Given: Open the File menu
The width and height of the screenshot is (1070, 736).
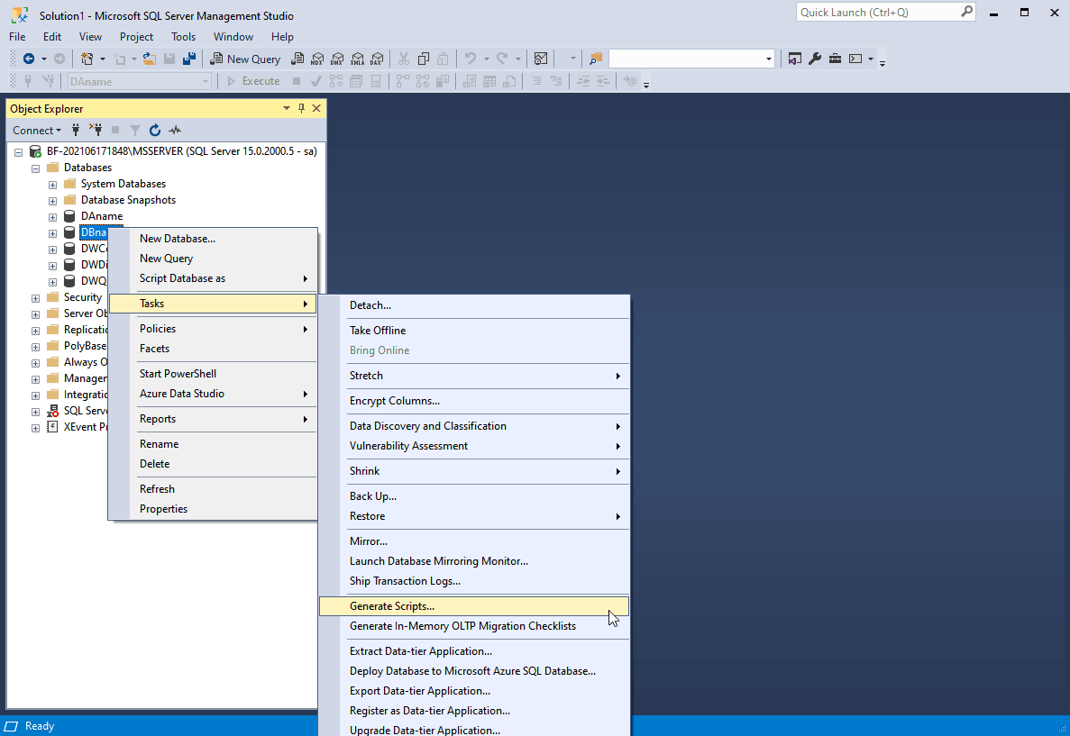Looking at the screenshot, I should (17, 37).
